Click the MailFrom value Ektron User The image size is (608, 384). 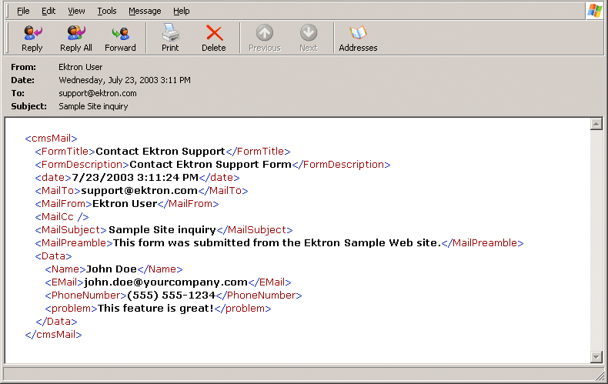click(x=125, y=204)
